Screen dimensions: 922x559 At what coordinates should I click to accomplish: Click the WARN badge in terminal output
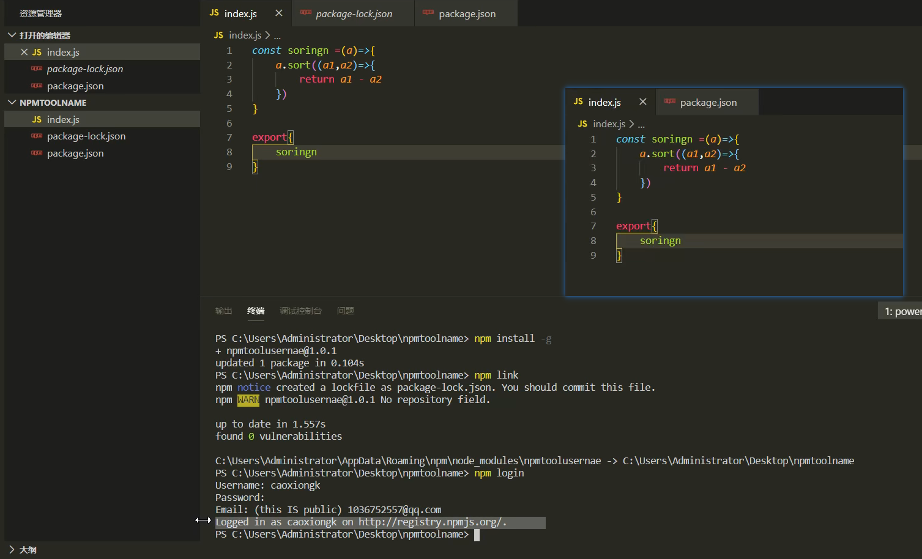(248, 400)
